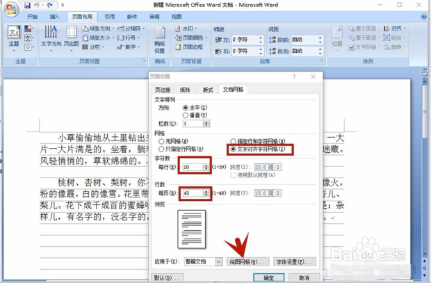Viewport: 431px width, 283px height.
Task: Open the 分隔符 breaks menu
Action: (x=131, y=29)
